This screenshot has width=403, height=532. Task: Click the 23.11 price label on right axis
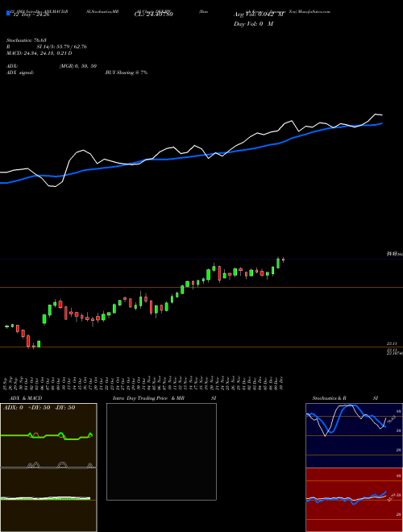point(393,343)
